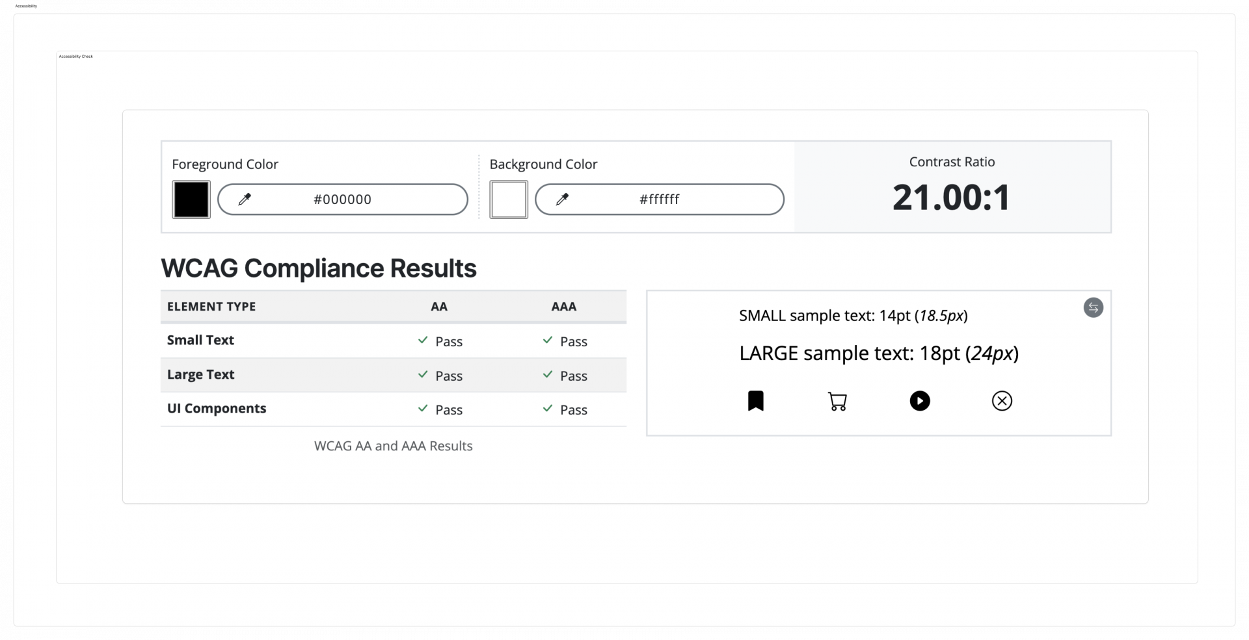Click the background eyedropper icon

point(562,199)
